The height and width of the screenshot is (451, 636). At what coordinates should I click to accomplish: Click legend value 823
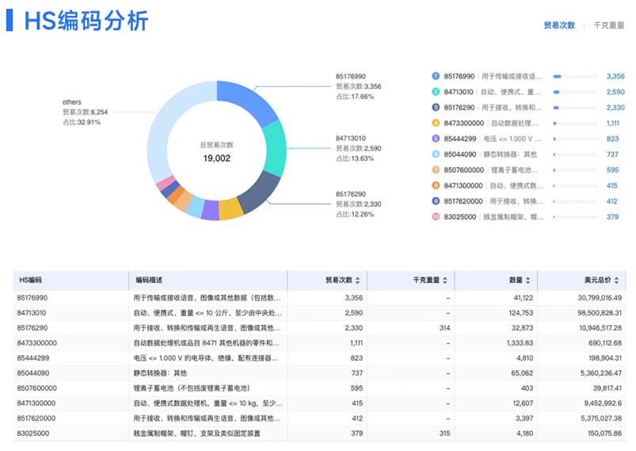612,139
